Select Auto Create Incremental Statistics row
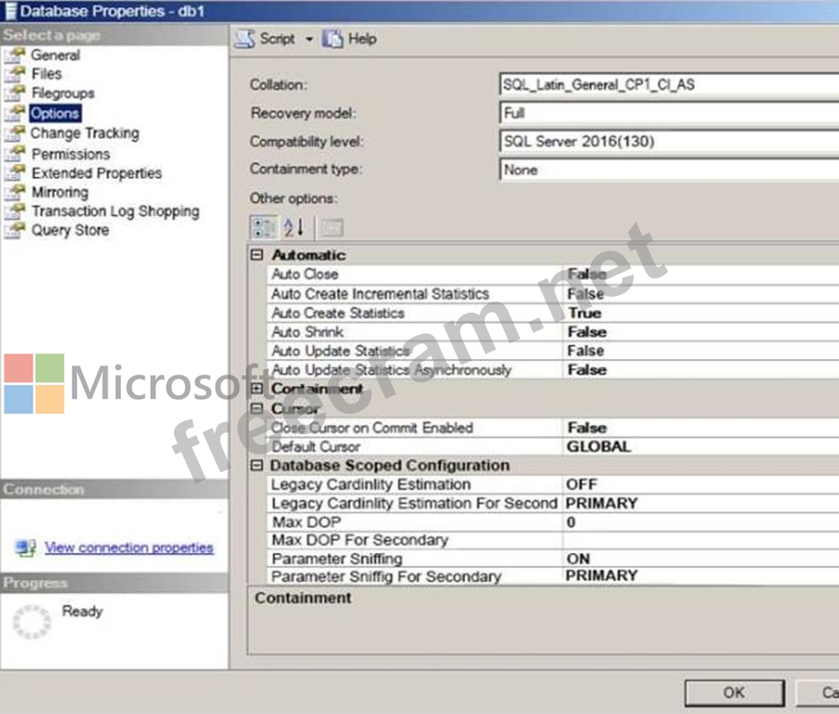The width and height of the screenshot is (839, 714). click(552, 293)
